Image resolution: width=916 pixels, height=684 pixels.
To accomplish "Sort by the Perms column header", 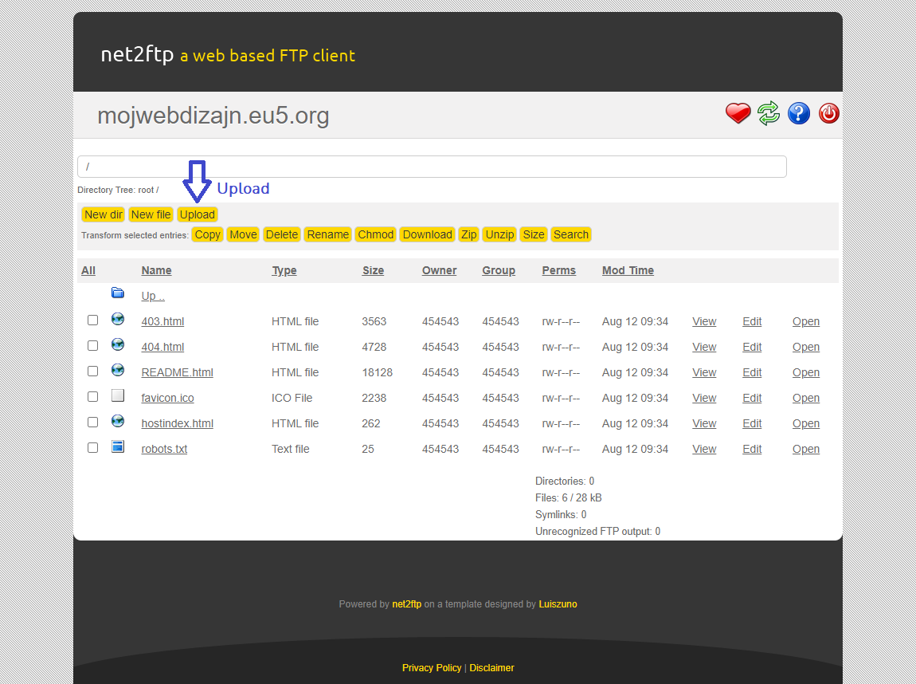I will [558, 271].
